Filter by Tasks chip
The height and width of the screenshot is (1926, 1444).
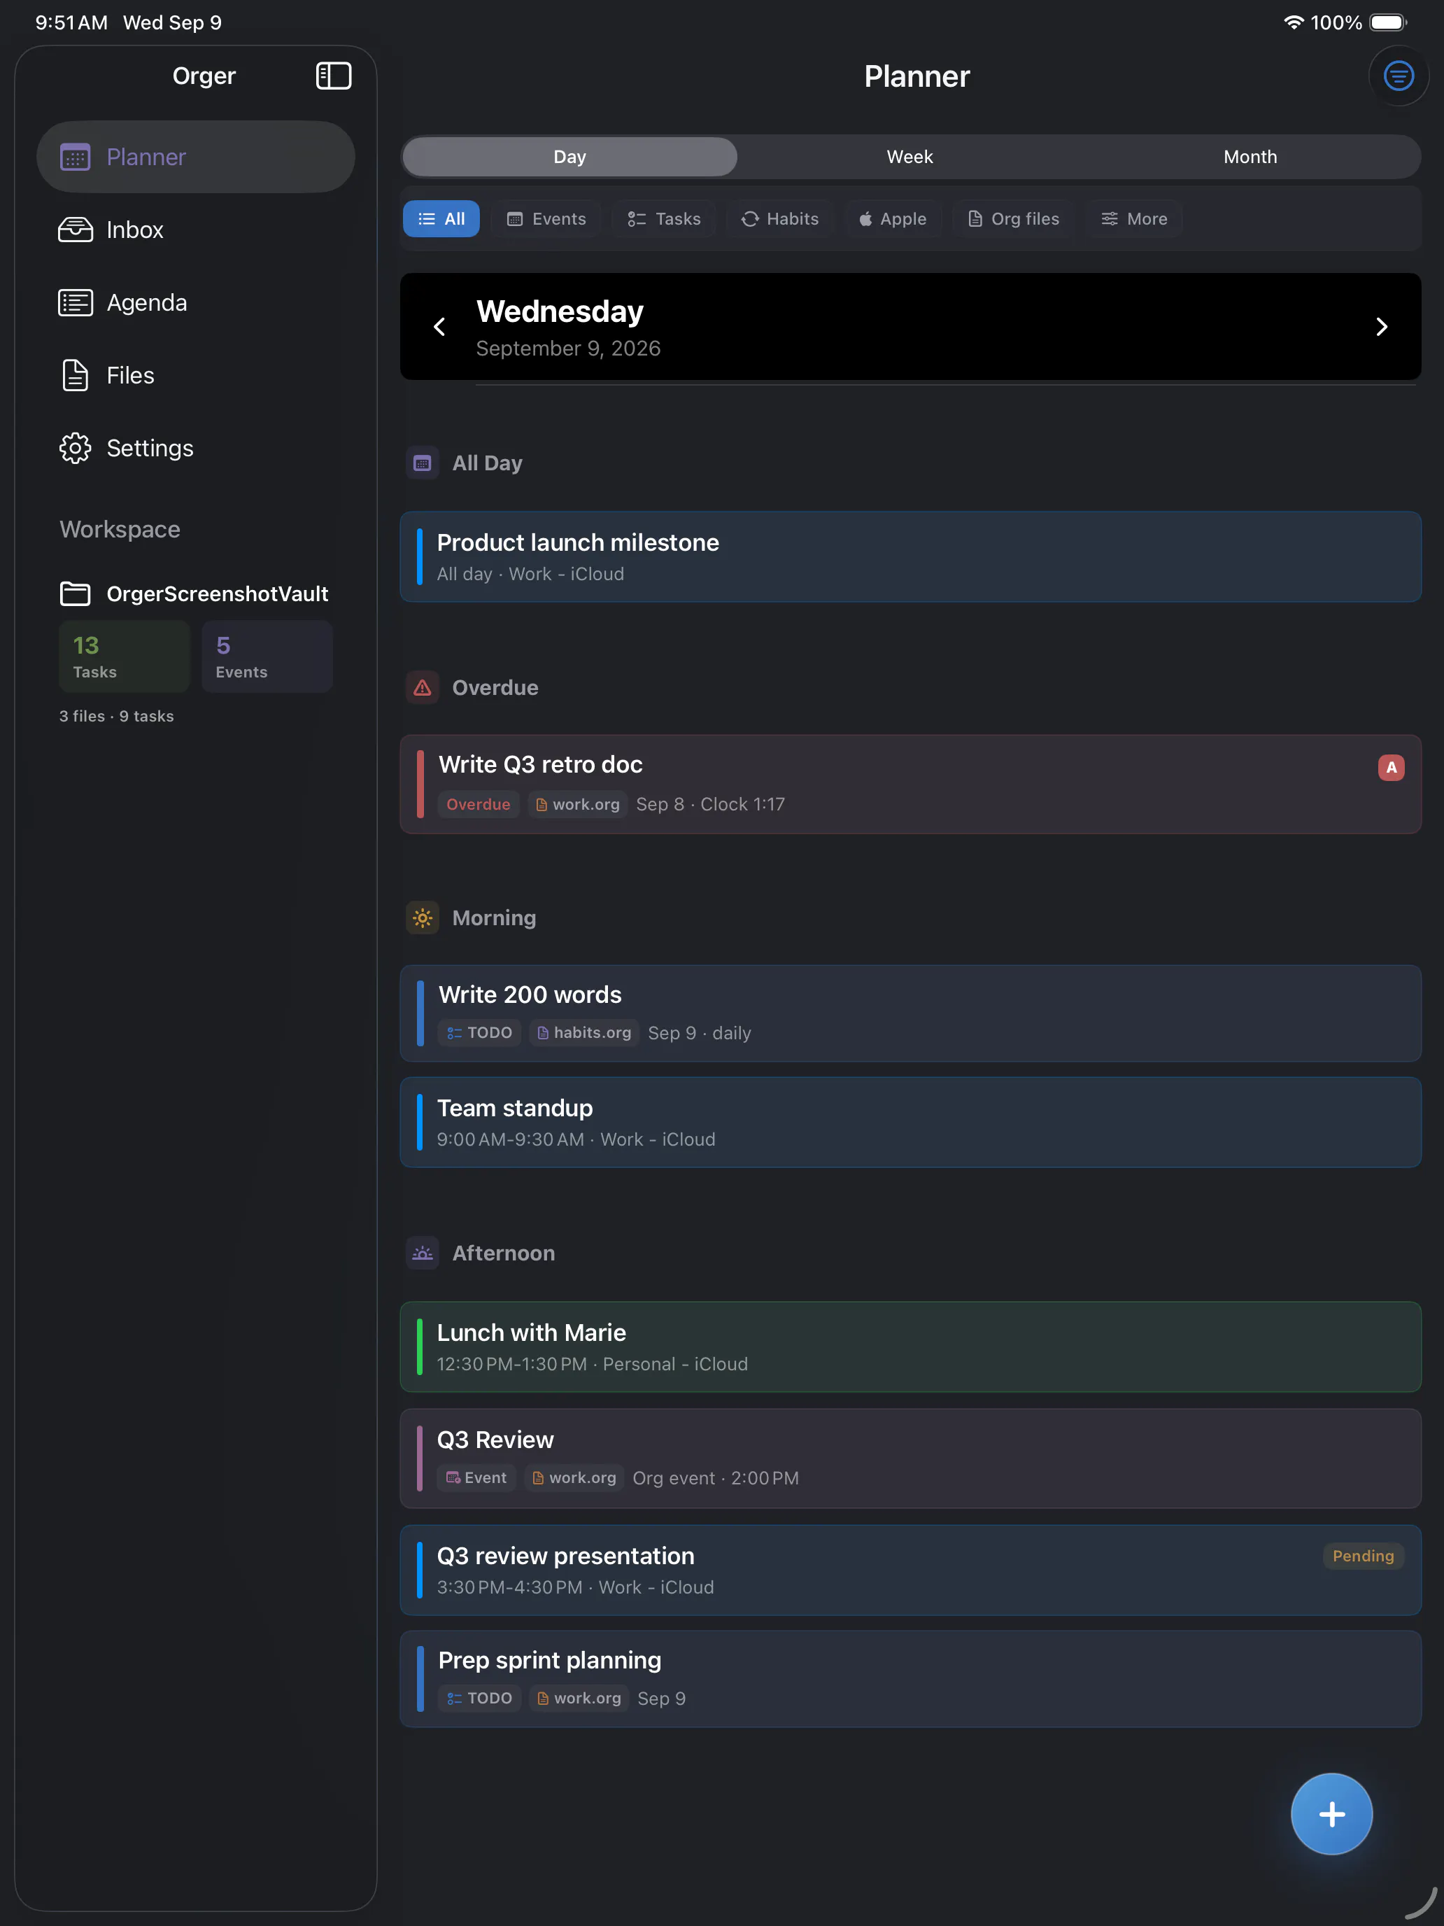[x=664, y=218]
